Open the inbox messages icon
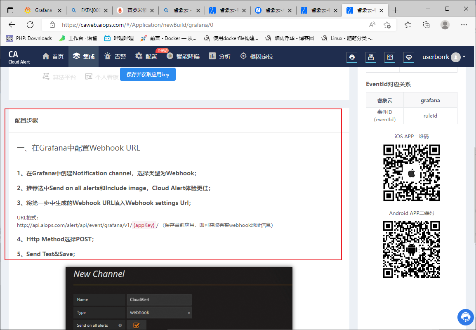The image size is (476, 330). click(371, 57)
